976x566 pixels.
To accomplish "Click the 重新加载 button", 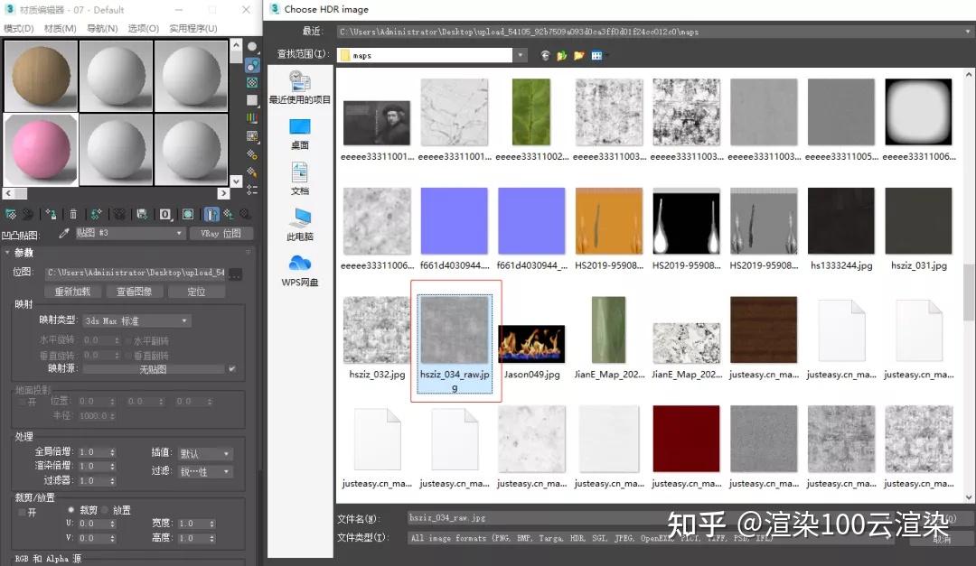I will click(x=72, y=291).
